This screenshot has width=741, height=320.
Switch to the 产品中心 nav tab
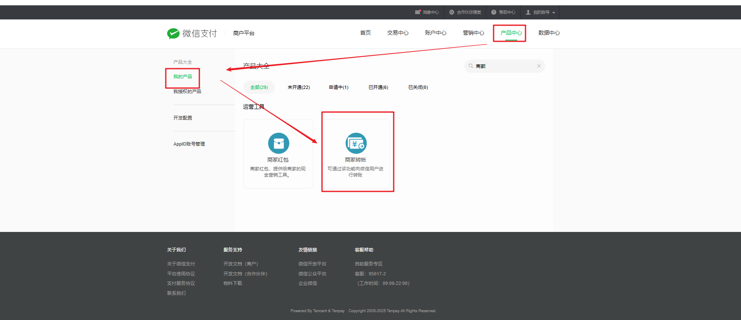coord(511,33)
